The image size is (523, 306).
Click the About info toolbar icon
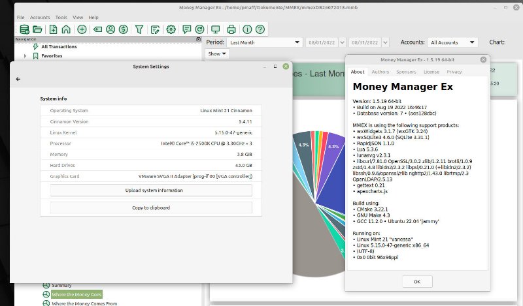tap(247, 29)
